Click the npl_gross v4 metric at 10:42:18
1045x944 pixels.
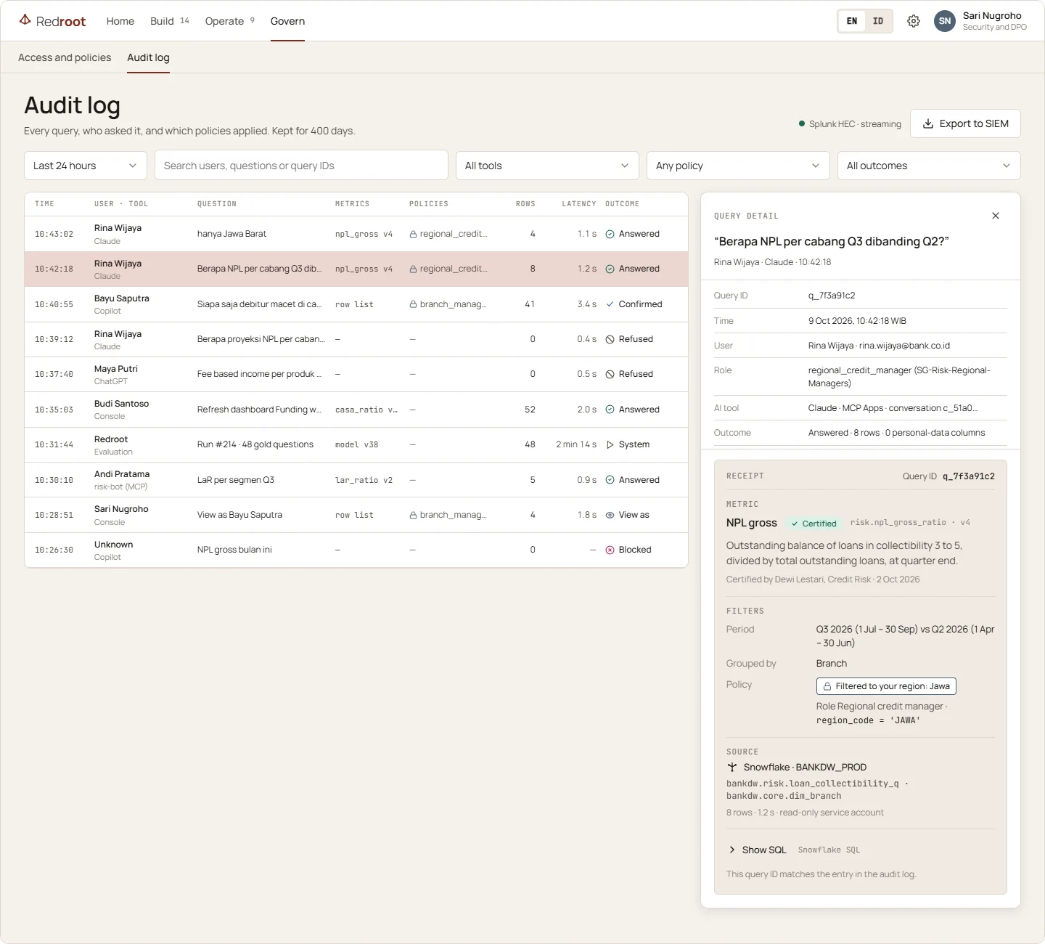[364, 269]
